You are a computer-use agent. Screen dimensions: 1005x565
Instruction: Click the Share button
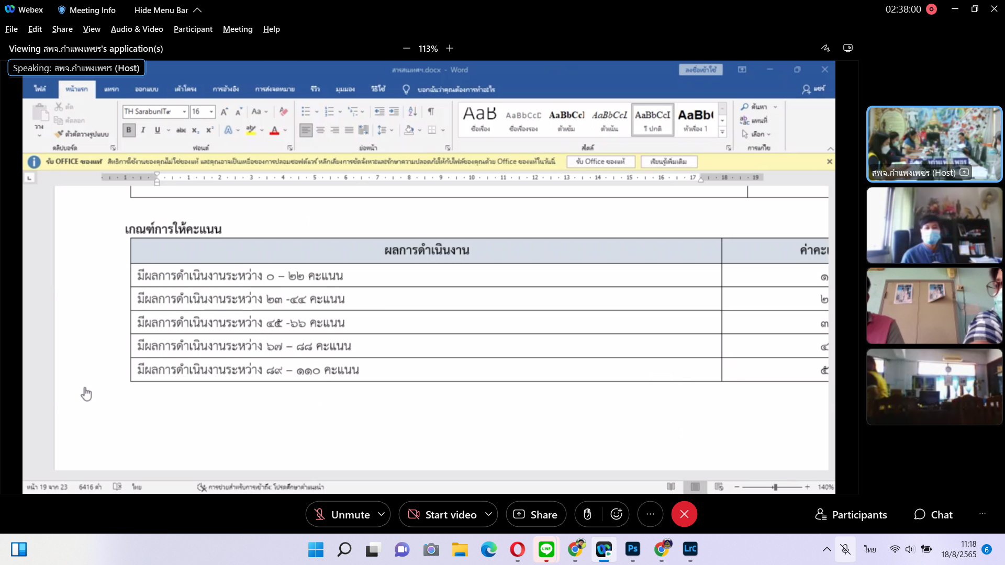pos(536,514)
